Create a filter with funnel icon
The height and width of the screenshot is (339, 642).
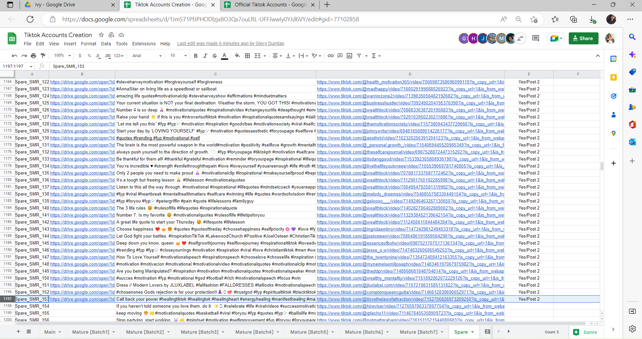[x=359, y=56]
